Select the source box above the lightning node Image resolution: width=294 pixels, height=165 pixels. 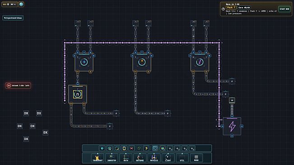coord(232,101)
